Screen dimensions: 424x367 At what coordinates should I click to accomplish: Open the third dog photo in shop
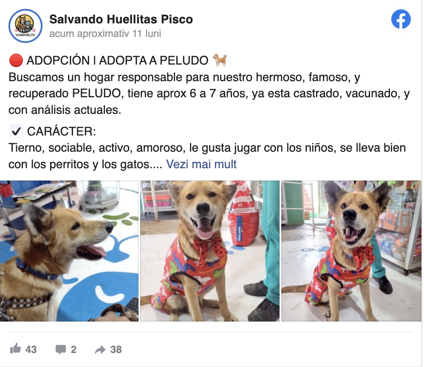[351, 251]
